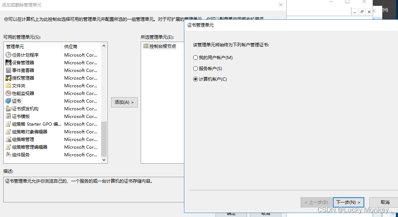This screenshot has width=398, height=217.
Task: Select the 组策略管理编辑器 entry
Action: point(52,147)
